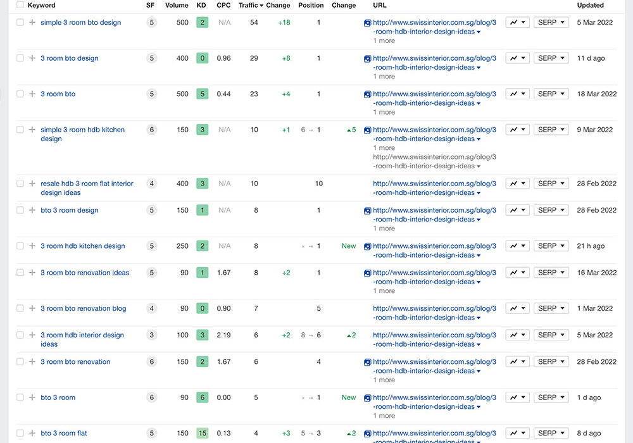The height and width of the screenshot is (443, 633).
Task: Open SERP dropdown for 'bto 3 room design'
Action: click(x=551, y=210)
